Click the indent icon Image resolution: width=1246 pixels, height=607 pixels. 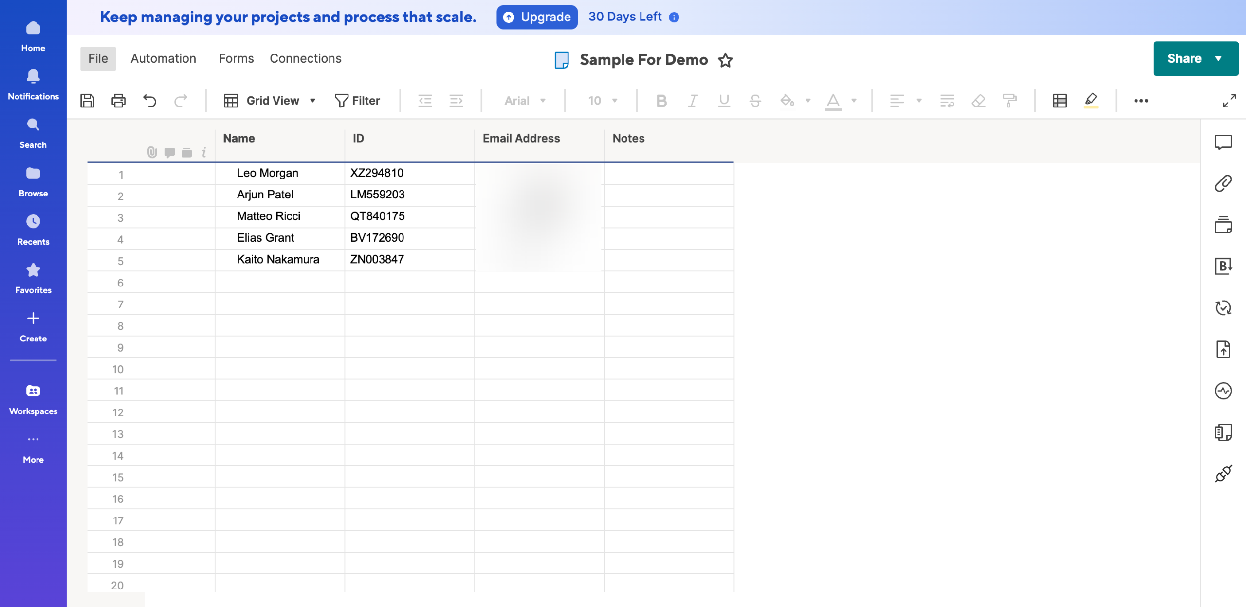coord(456,101)
